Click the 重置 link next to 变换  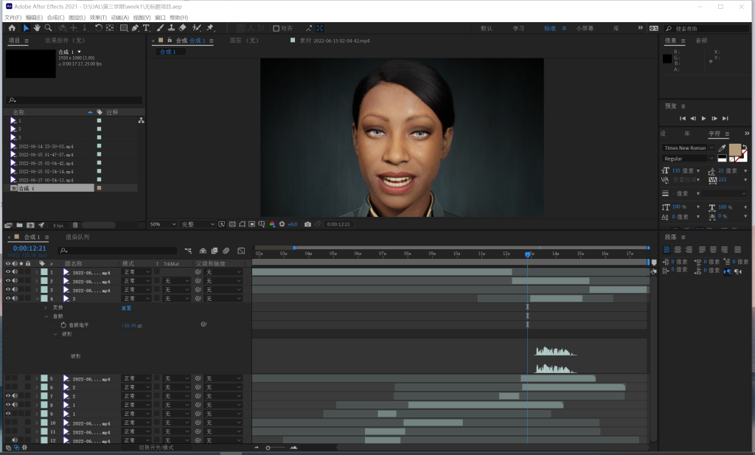(x=126, y=308)
